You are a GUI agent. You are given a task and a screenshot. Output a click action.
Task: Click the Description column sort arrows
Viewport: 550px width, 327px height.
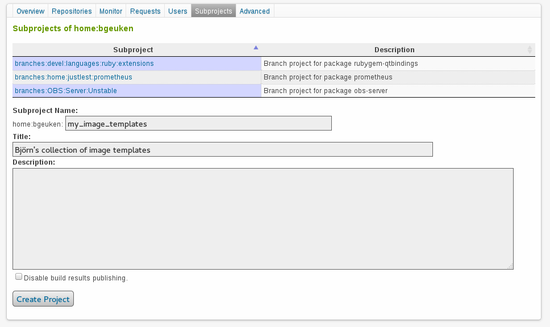click(530, 50)
